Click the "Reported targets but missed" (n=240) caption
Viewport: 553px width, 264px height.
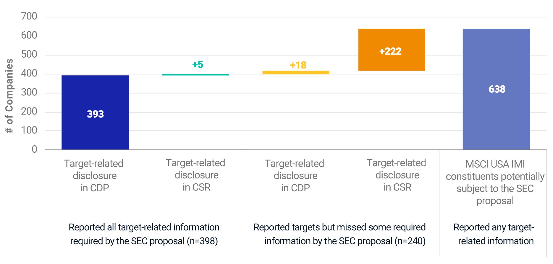coord(339,234)
